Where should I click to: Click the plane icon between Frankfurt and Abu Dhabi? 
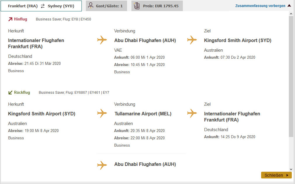[x=102, y=40]
